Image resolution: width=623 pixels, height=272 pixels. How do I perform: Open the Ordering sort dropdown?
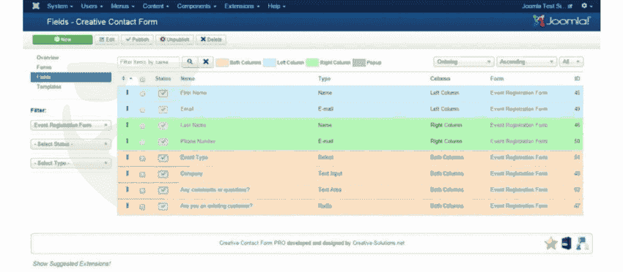click(464, 62)
